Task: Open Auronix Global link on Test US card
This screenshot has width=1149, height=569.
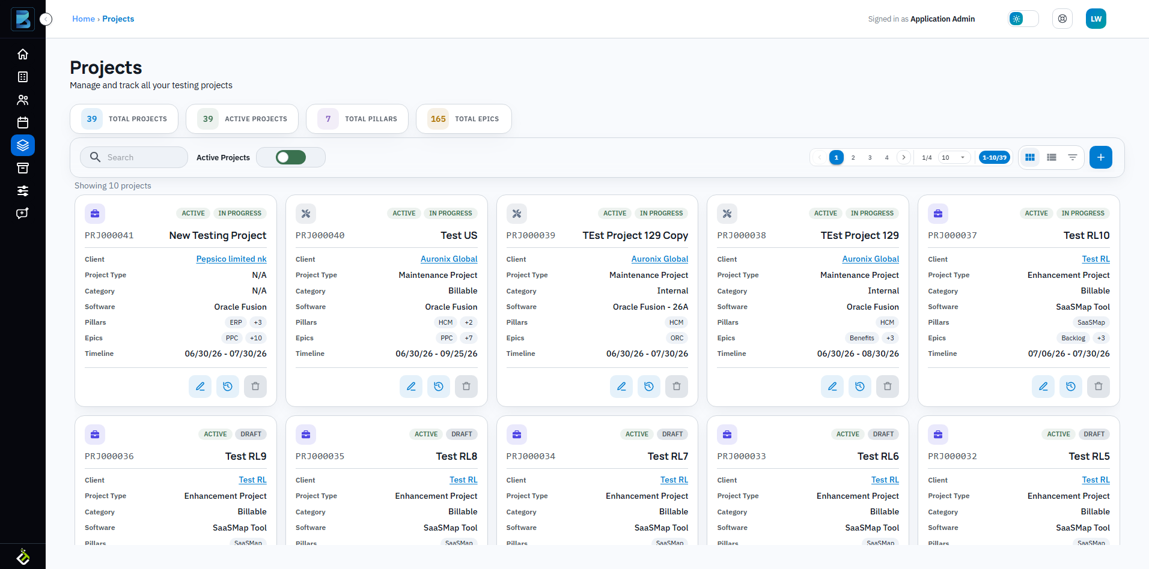Action: click(x=449, y=259)
